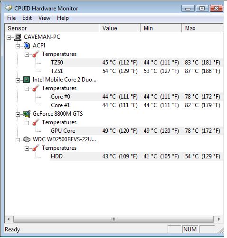227x238 pixels.
Task: Click the thermometer icon under GeForce 8800M GTS
Action: click(x=36, y=122)
